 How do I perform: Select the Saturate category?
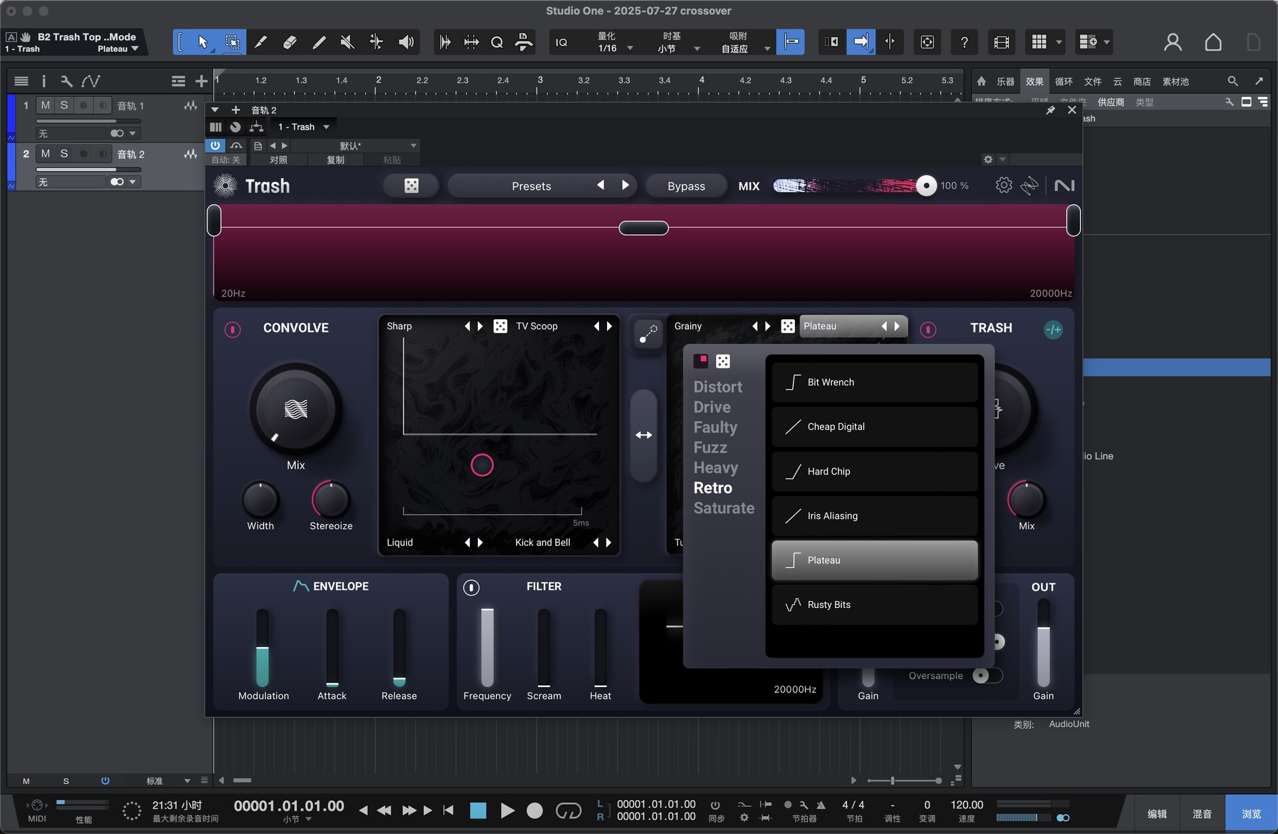(724, 508)
